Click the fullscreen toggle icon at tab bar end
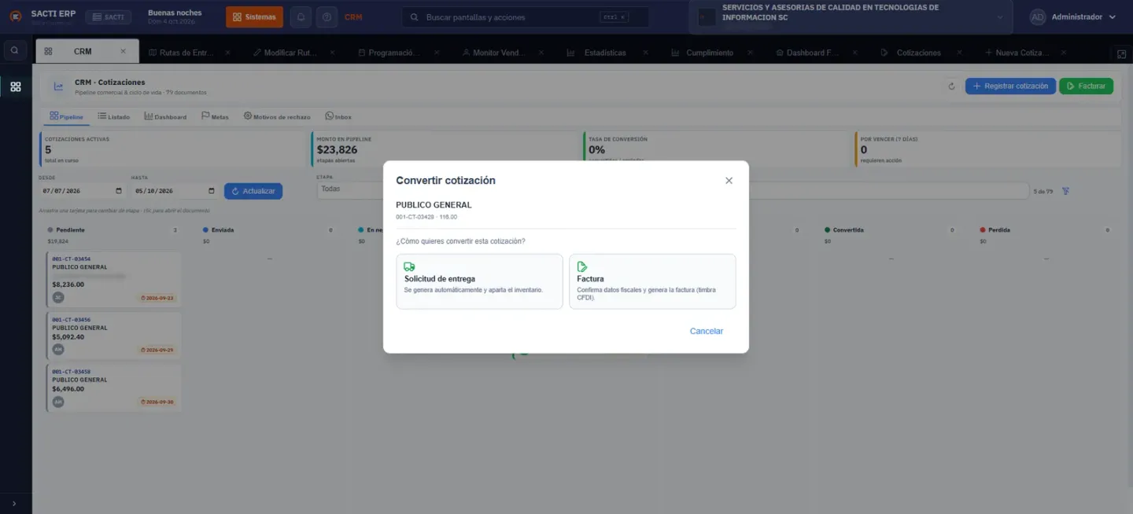 pyautogui.click(x=1122, y=53)
